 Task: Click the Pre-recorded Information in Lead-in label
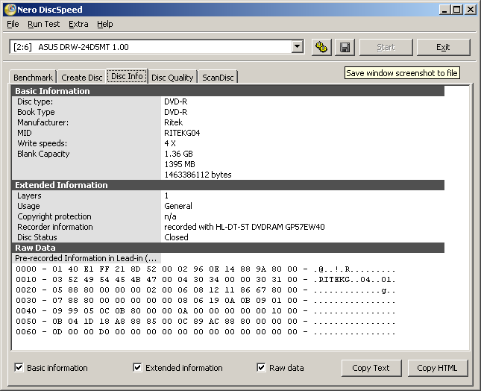click(x=86, y=258)
